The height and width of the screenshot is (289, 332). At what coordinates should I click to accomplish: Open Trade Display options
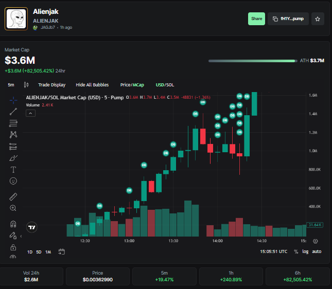pos(51,85)
